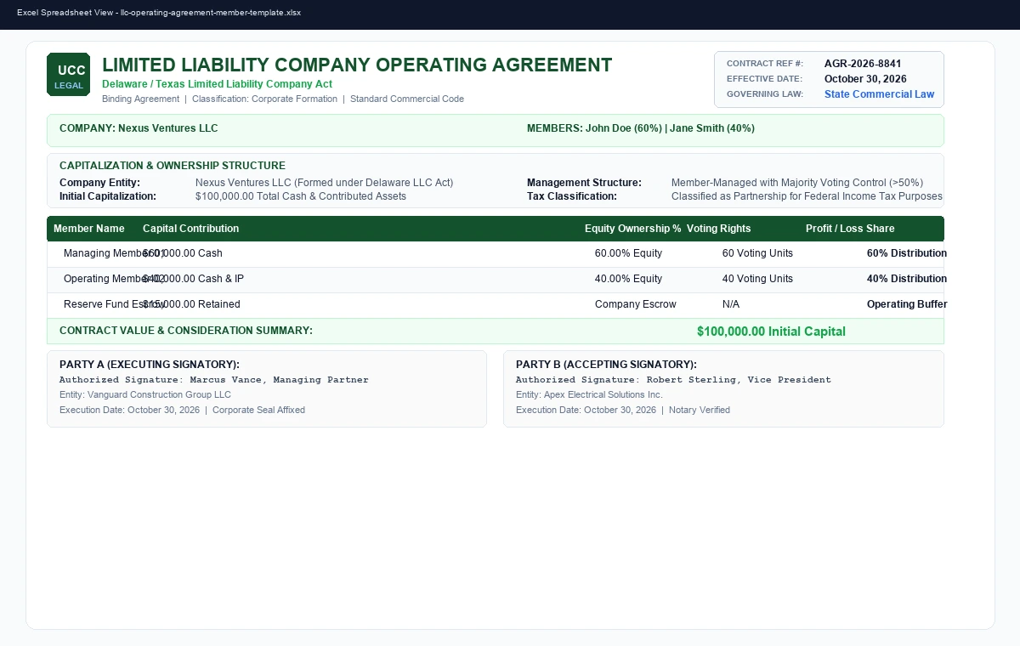Select the 60.00% Equity cell
This screenshot has height=646, width=1020.
coord(628,253)
